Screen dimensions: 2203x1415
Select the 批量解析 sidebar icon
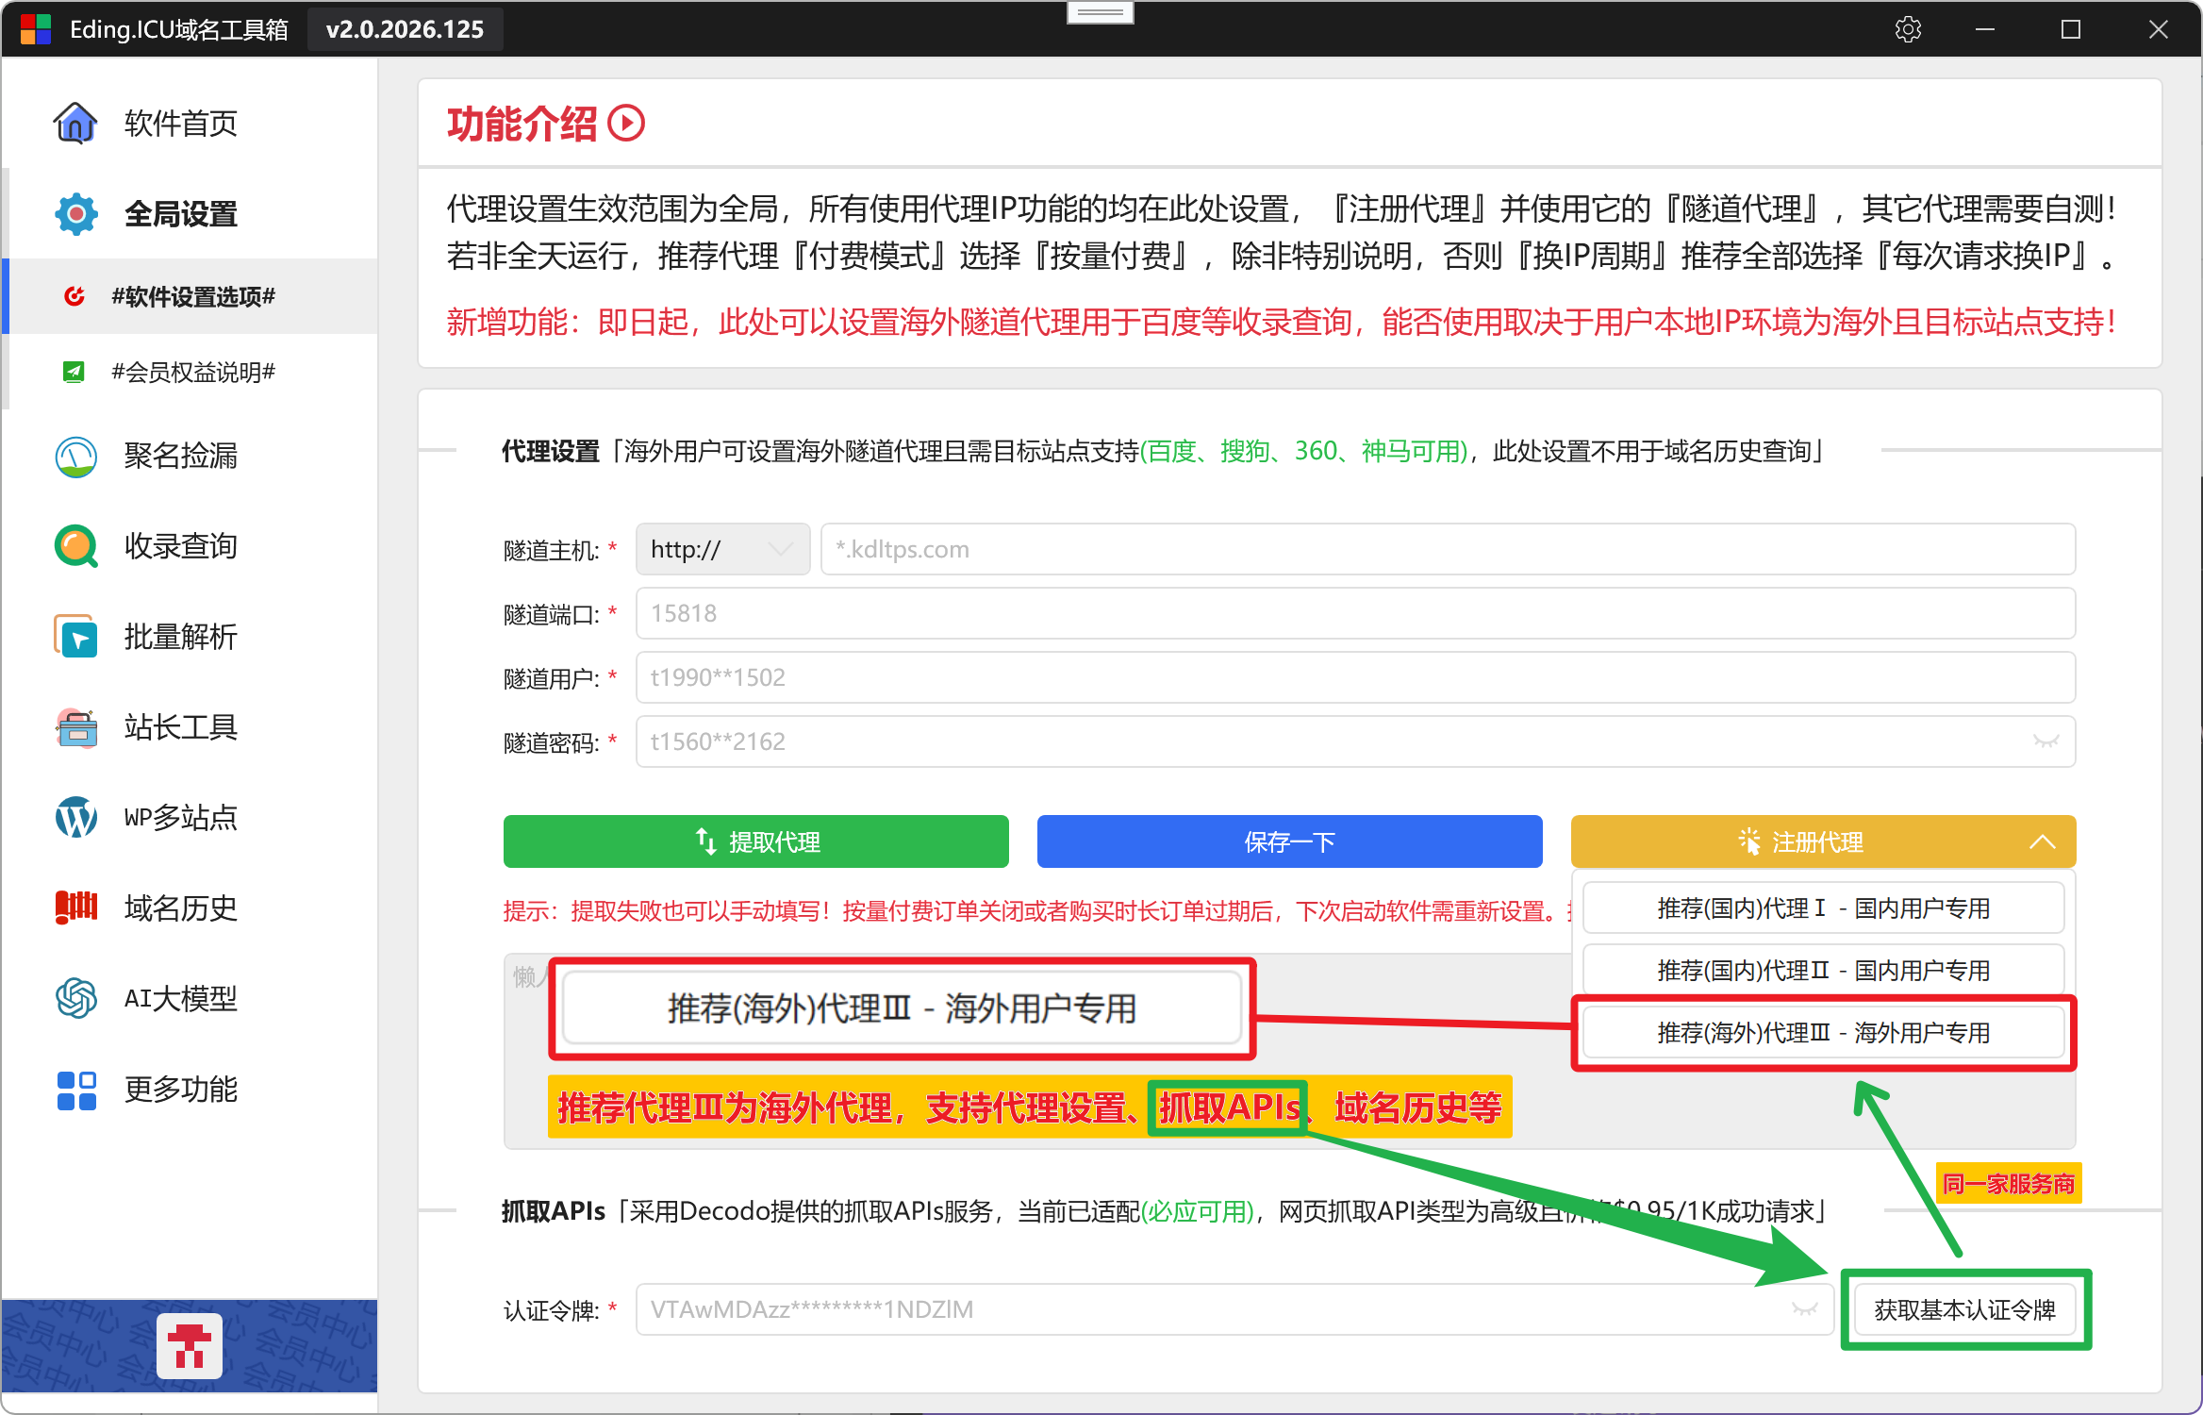(x=75, y=637)
